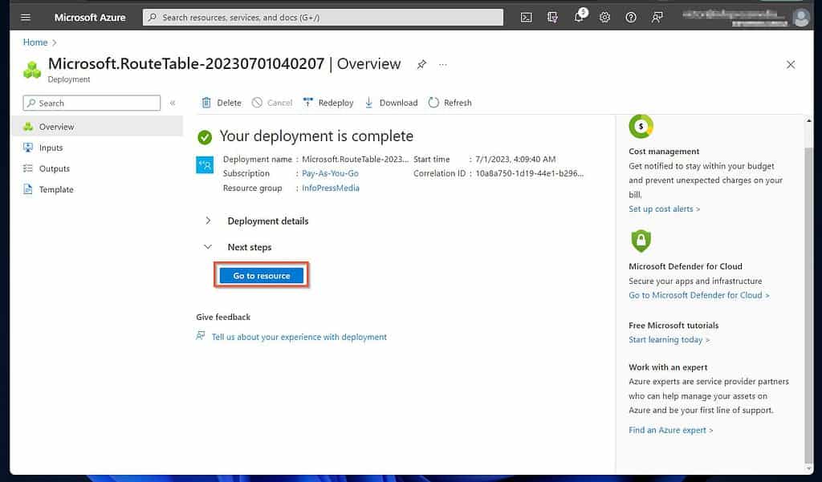The image size is (822, 482).
Task: Click the Cost management icon
Action: [641, 126]
